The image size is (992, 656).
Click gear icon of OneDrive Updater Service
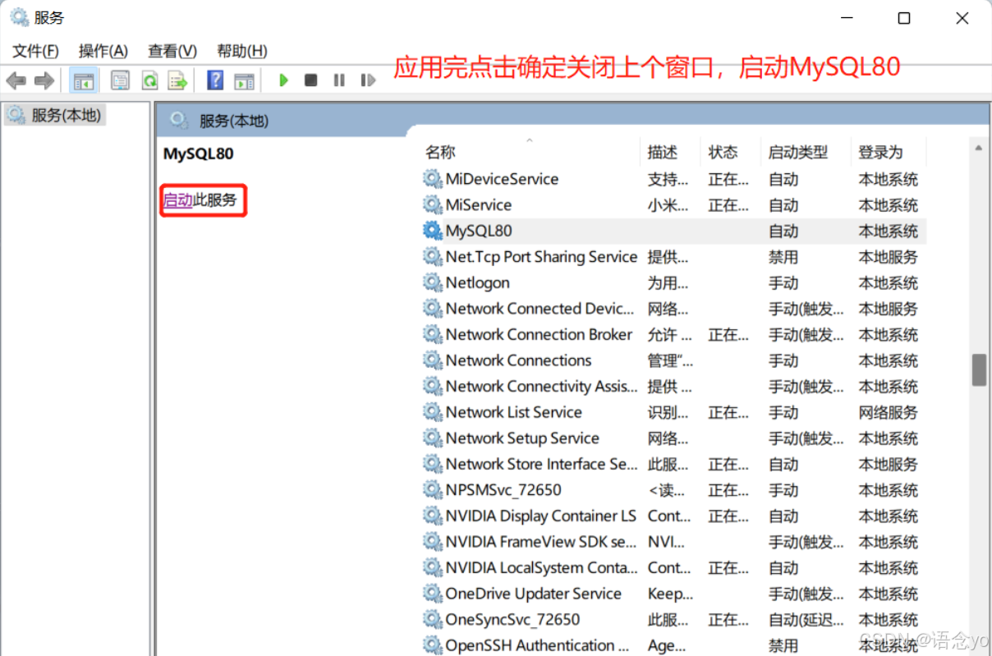click(433, 594)
